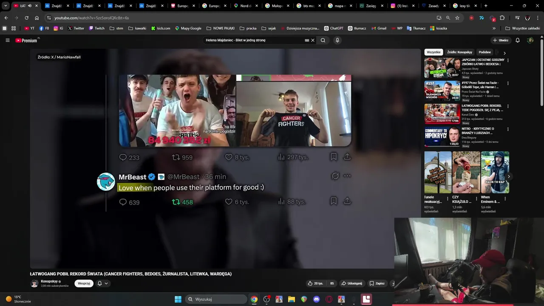Expand the subscription notification dropdown chevron

click(x=106, y=283)
